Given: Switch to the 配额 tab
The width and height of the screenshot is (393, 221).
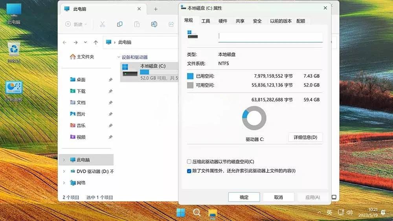Looking at the screenshot, I should 301,21.
